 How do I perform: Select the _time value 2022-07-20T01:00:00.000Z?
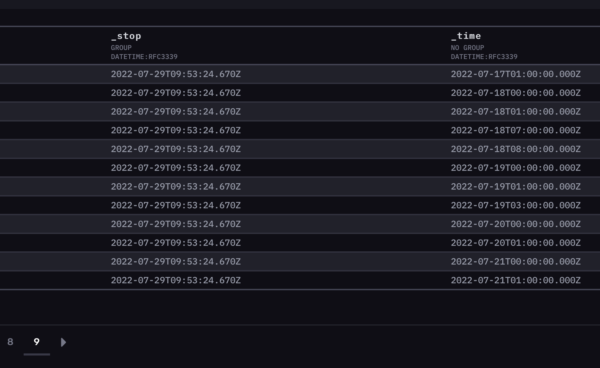516,243
